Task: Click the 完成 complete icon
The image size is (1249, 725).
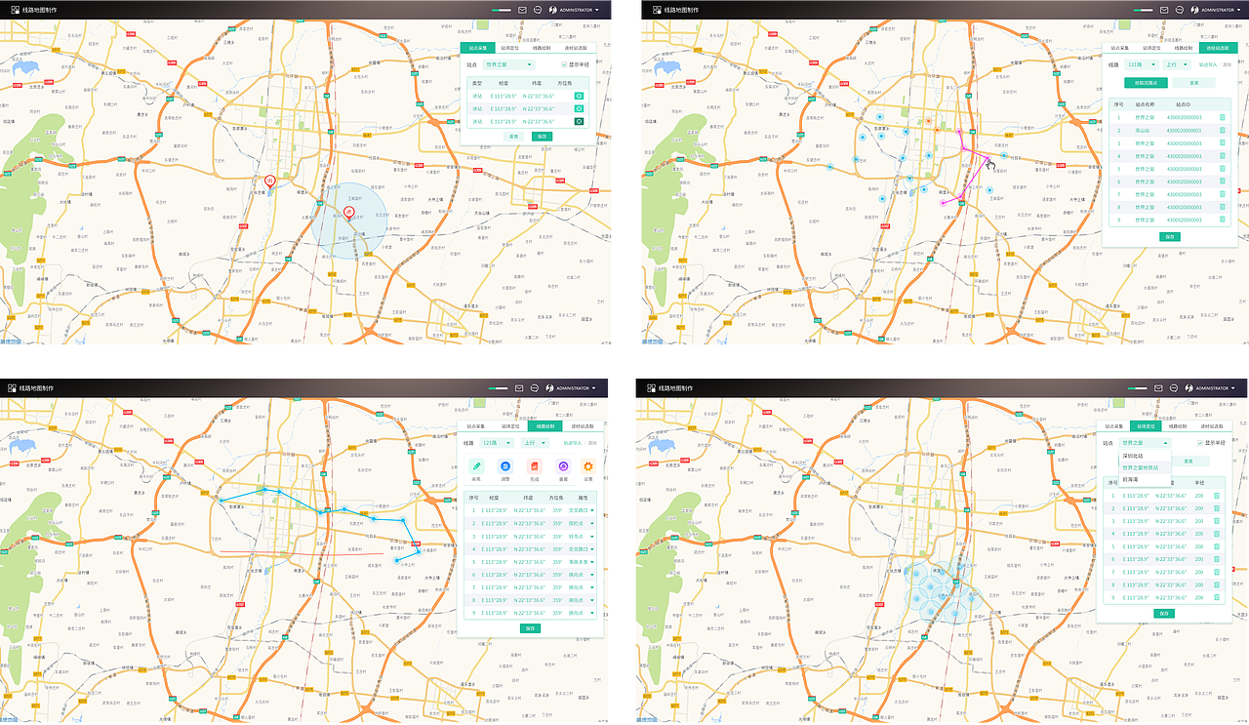Action: click(535, 466)
